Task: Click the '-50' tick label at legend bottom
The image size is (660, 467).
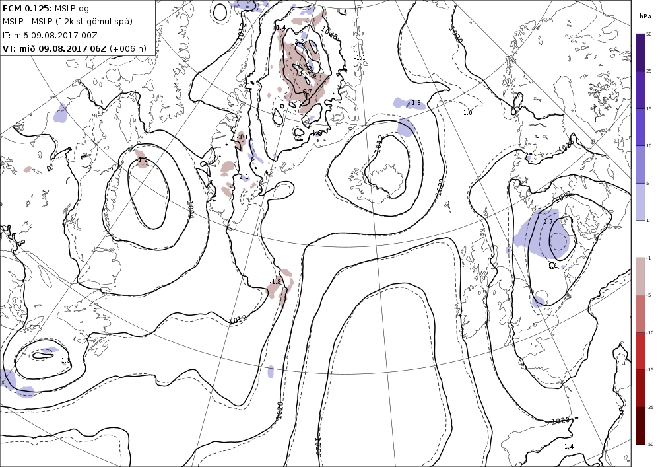Action: pos(650,445)
